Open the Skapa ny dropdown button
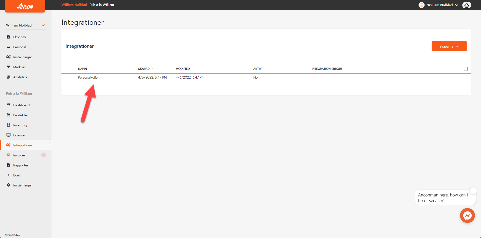481x238 pixels. 449,46
